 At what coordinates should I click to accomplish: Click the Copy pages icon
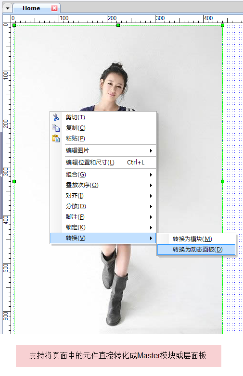coord(56,128)
